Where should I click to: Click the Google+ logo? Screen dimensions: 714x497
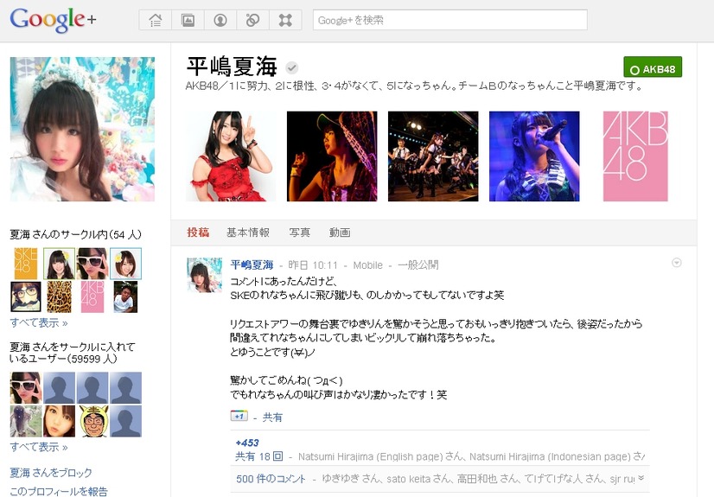(x=53, y=20)
